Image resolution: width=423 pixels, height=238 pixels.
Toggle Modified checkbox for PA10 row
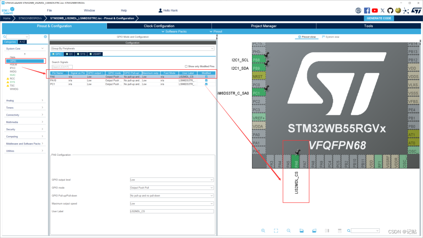(206, 81)
